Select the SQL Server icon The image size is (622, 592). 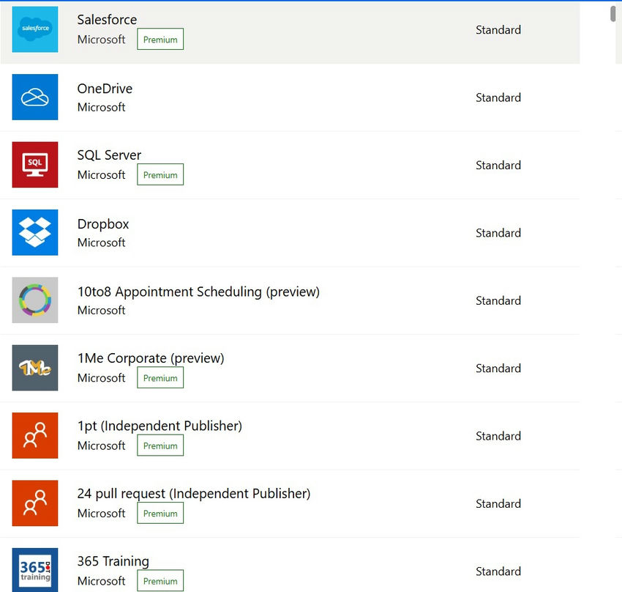point(35,165)
